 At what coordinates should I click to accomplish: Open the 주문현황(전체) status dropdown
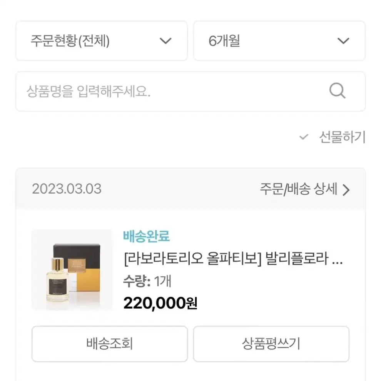tap(102, 41)
